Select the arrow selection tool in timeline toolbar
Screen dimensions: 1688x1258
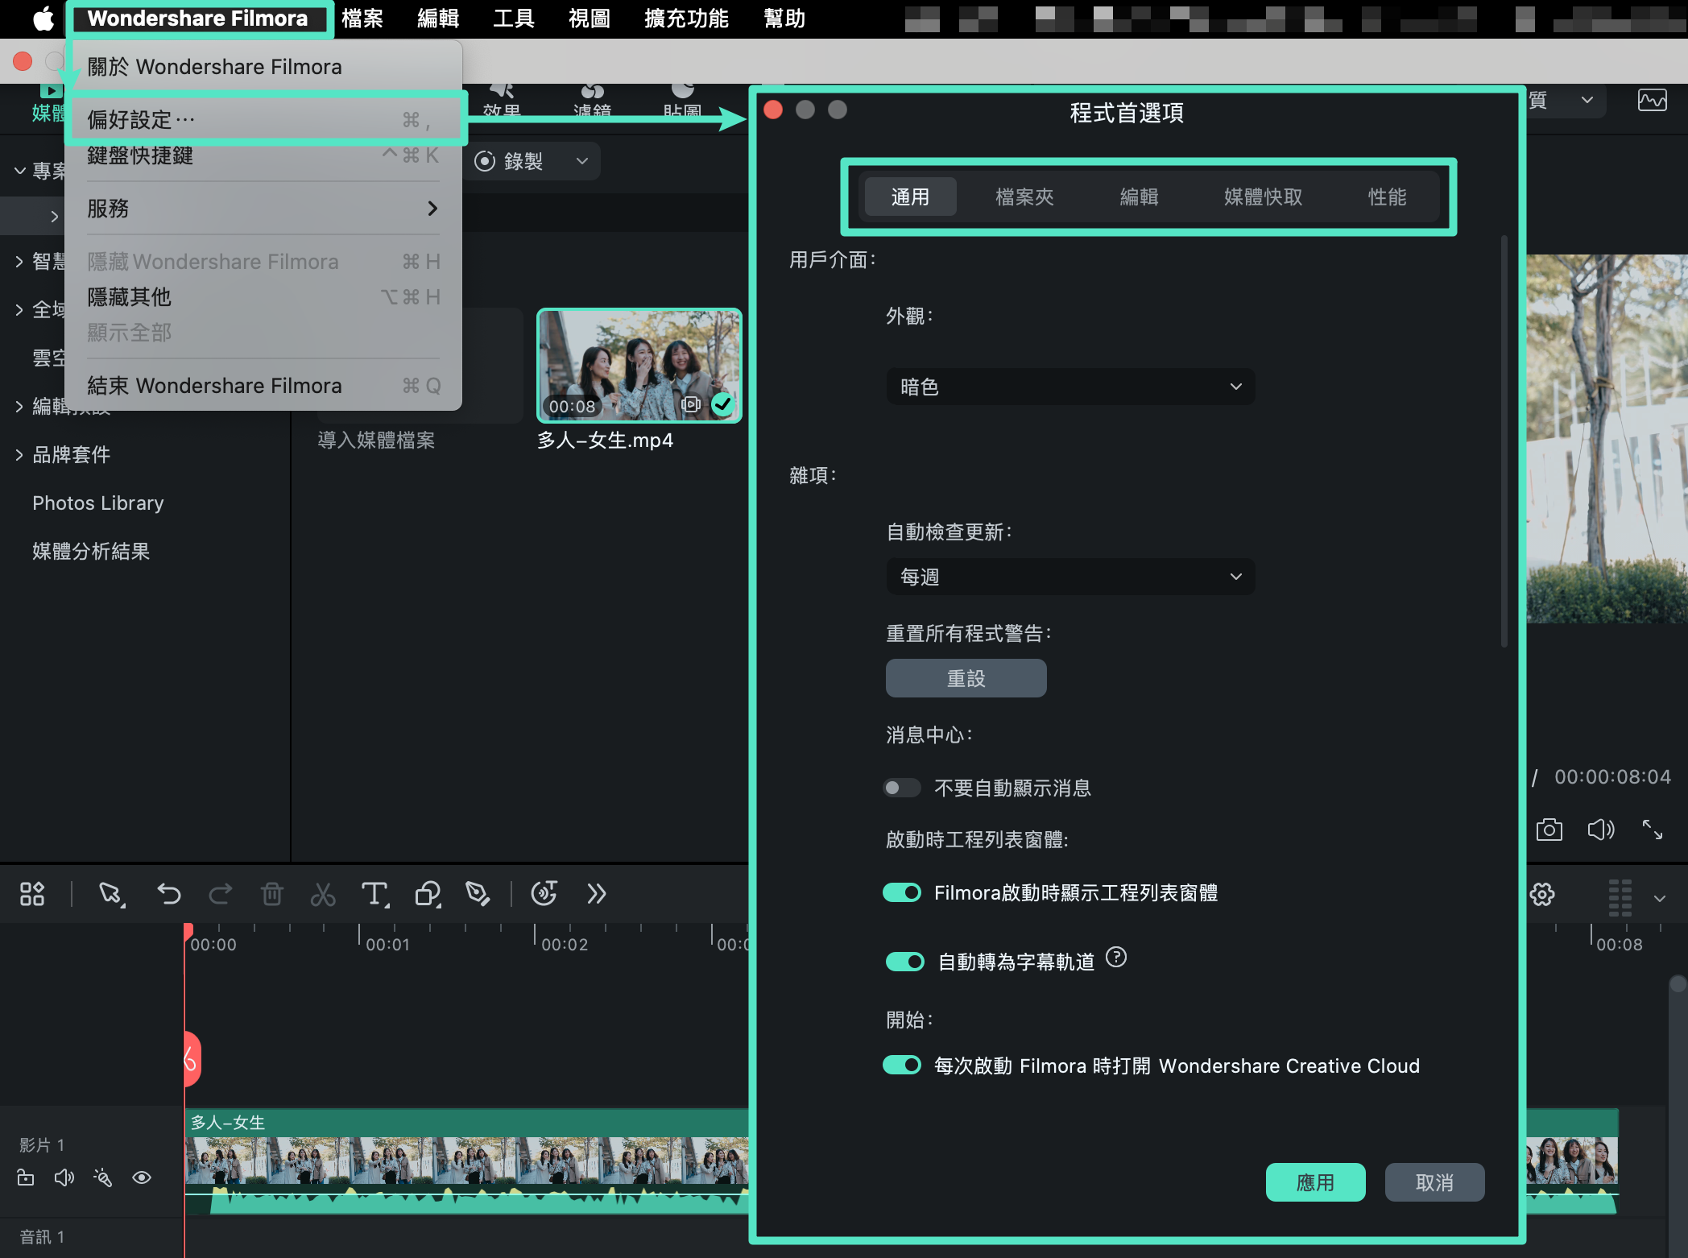[110, 893]
